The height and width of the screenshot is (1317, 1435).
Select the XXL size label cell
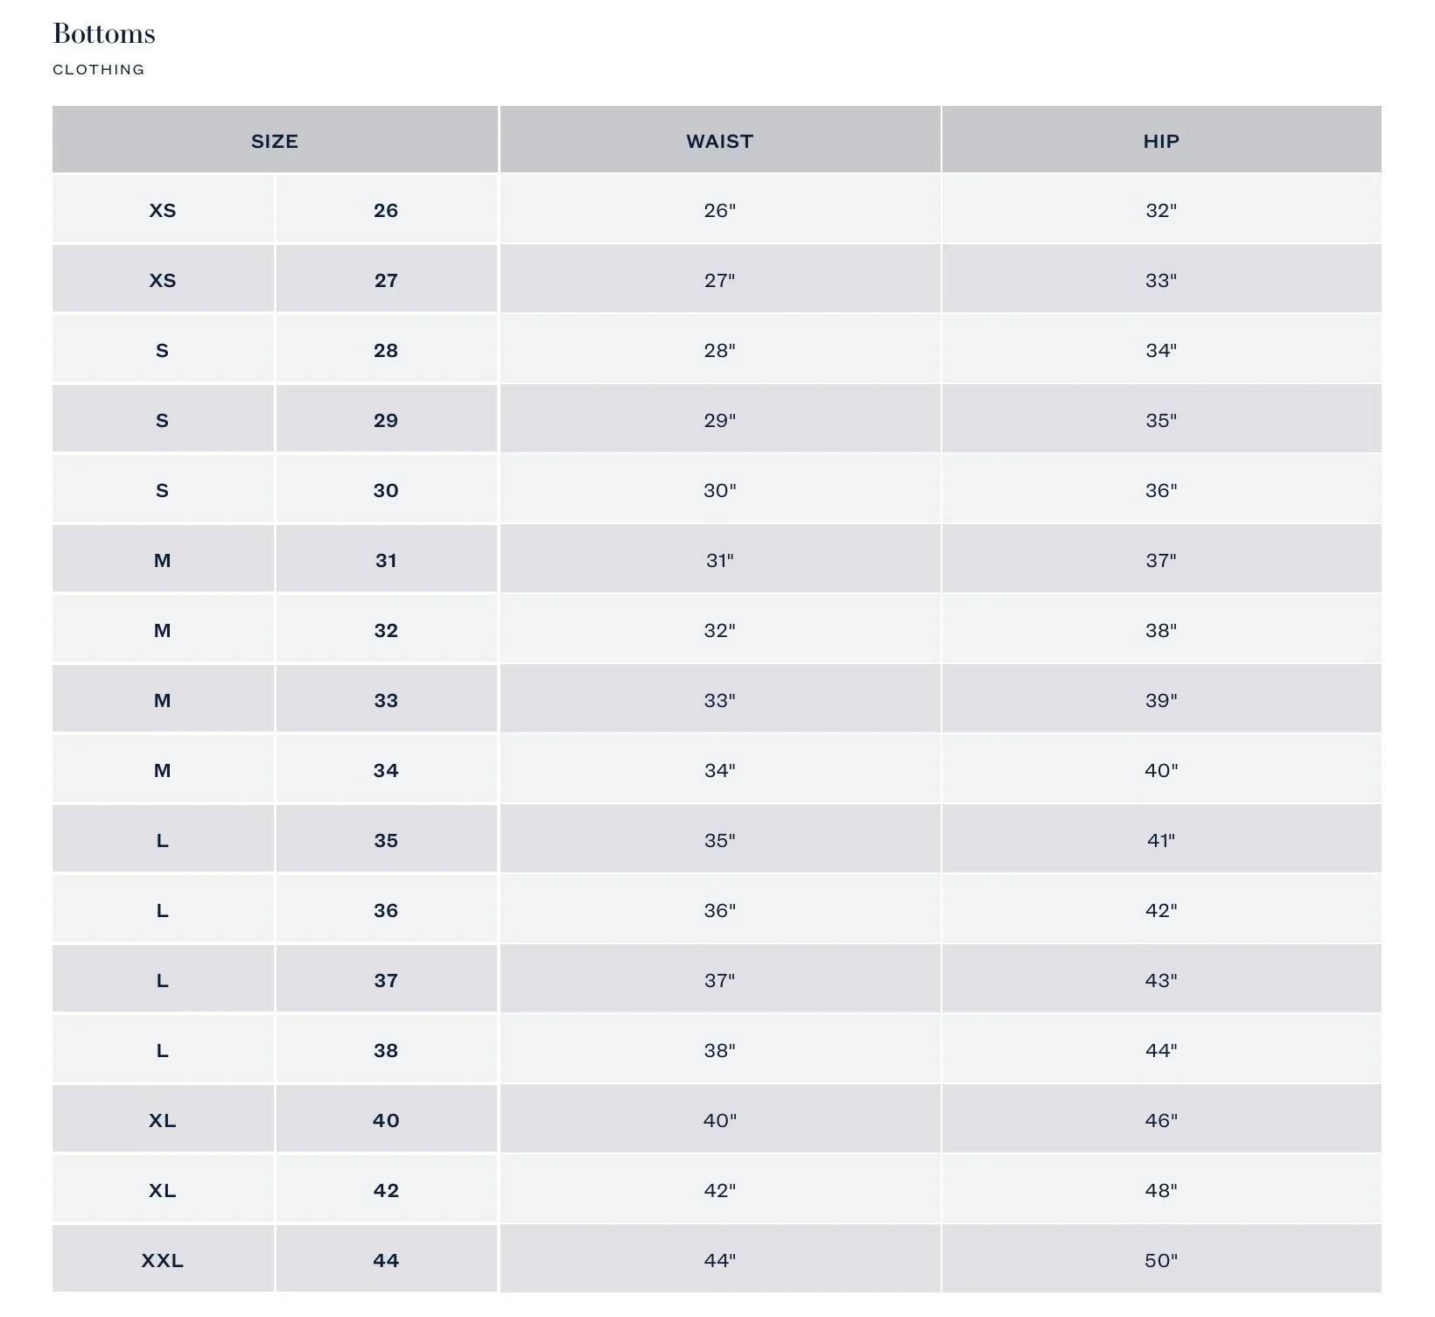pyautogui.click(x=163, y=1259)
